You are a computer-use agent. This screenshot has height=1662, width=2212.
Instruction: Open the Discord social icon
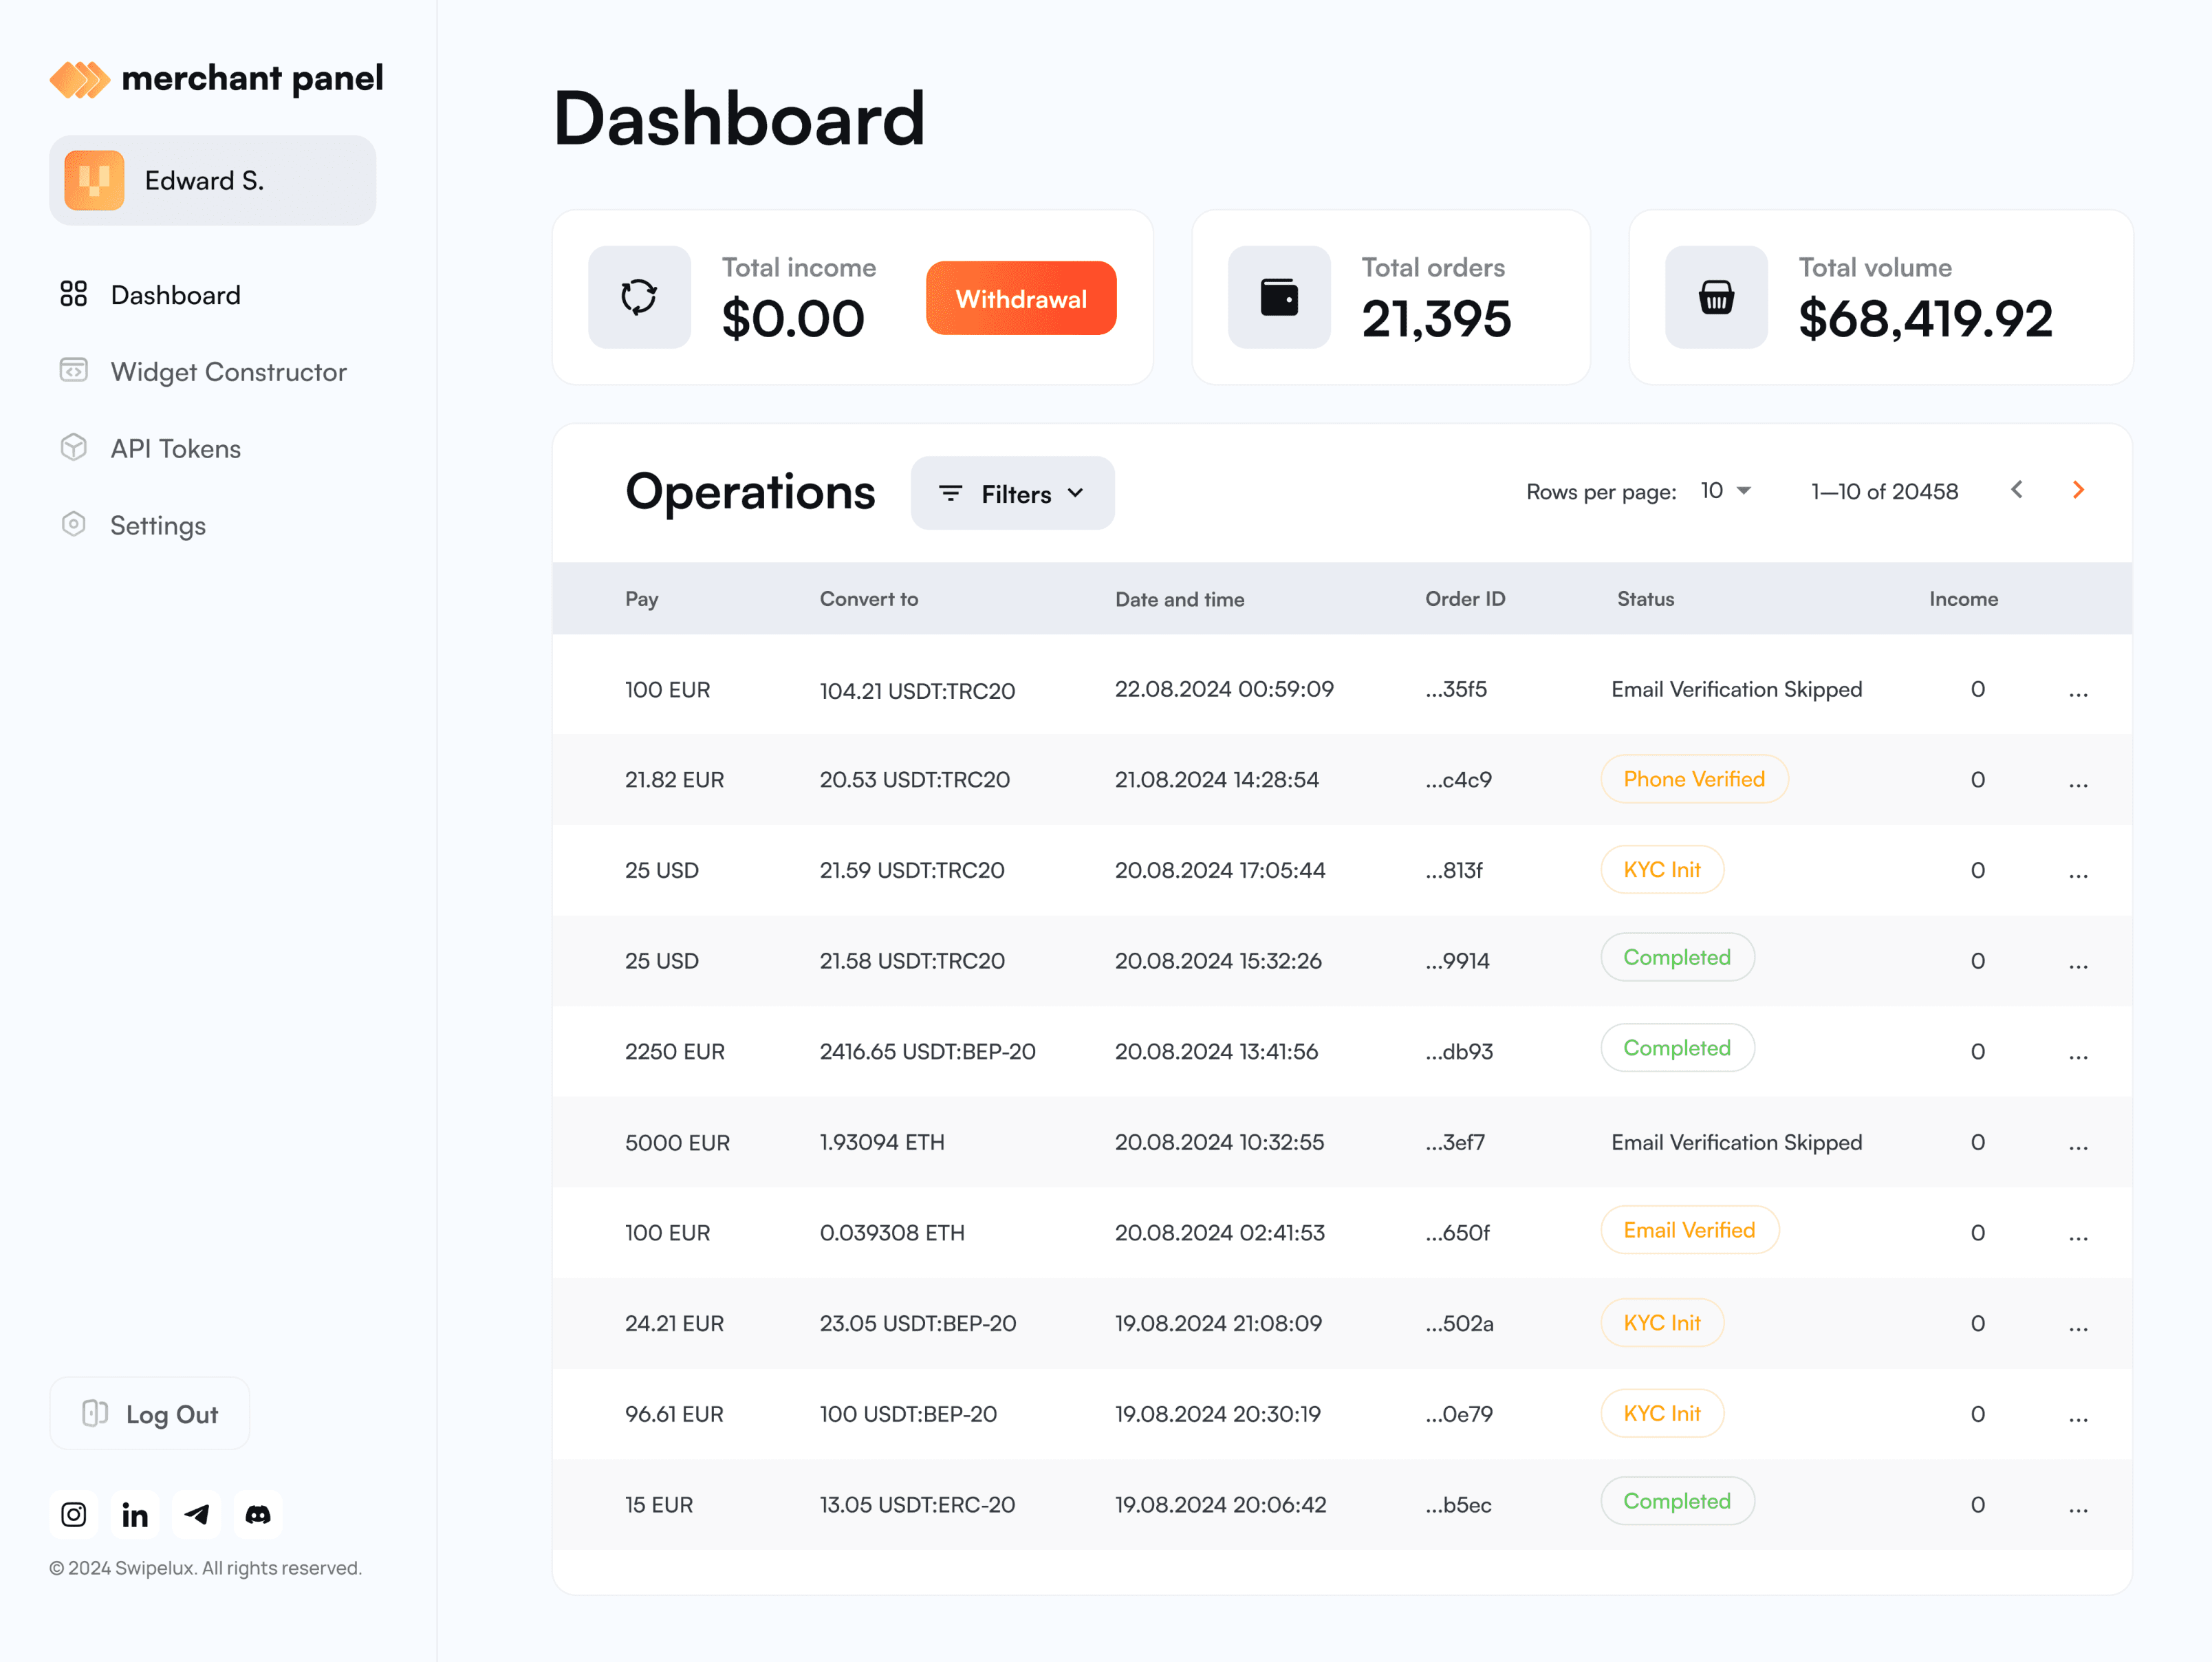[258, 1514]
